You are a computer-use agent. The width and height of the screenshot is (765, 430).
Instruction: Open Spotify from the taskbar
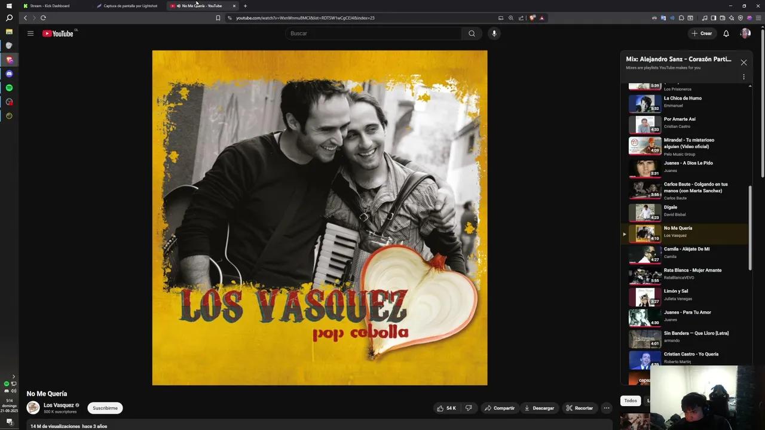coord(9,88)
